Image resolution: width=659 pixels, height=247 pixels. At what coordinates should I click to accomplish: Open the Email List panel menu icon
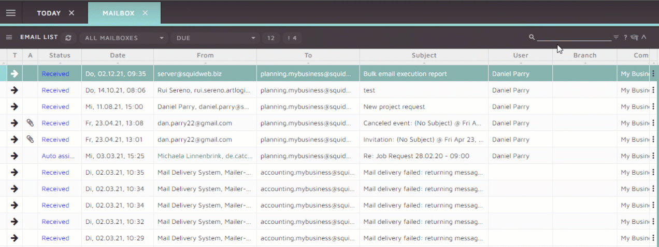[x=9, y=37]
